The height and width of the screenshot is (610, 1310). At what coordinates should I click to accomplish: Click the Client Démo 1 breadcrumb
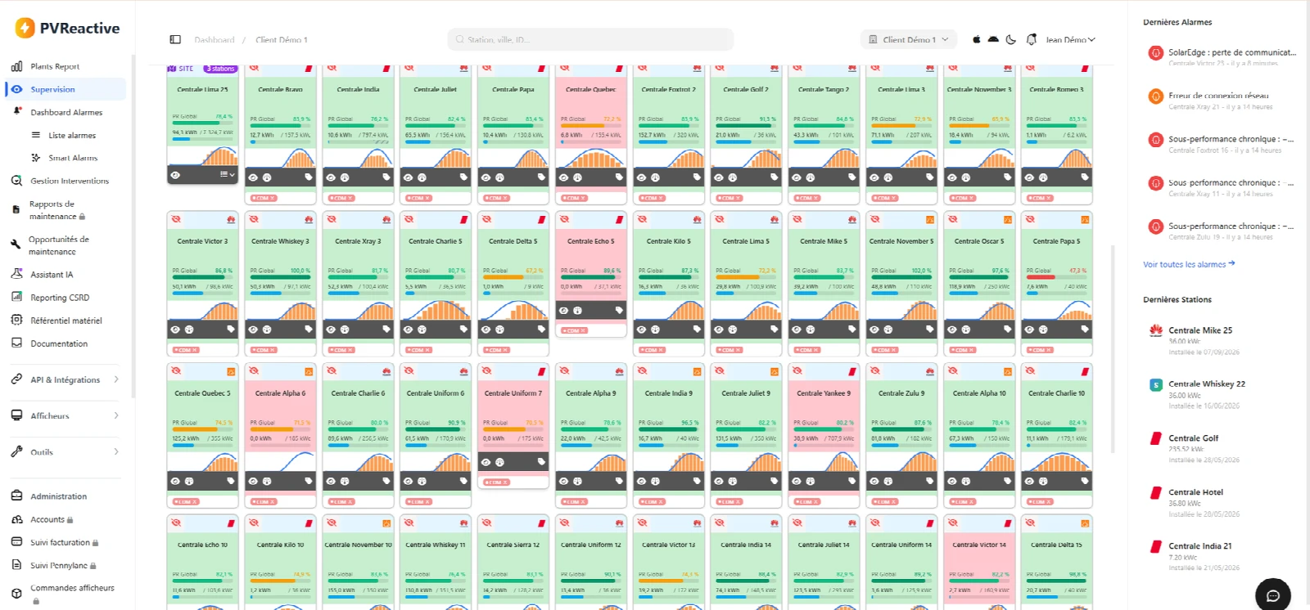click(x=282, y=40)
